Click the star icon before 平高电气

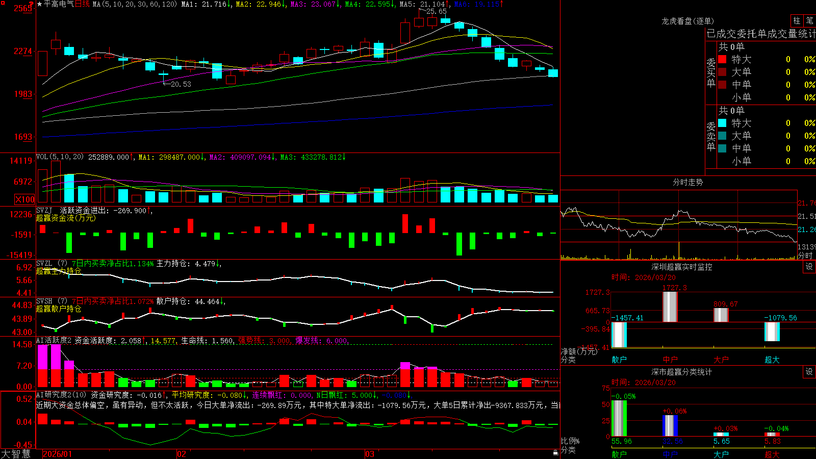pyautogui.click(x=39, y=4)
